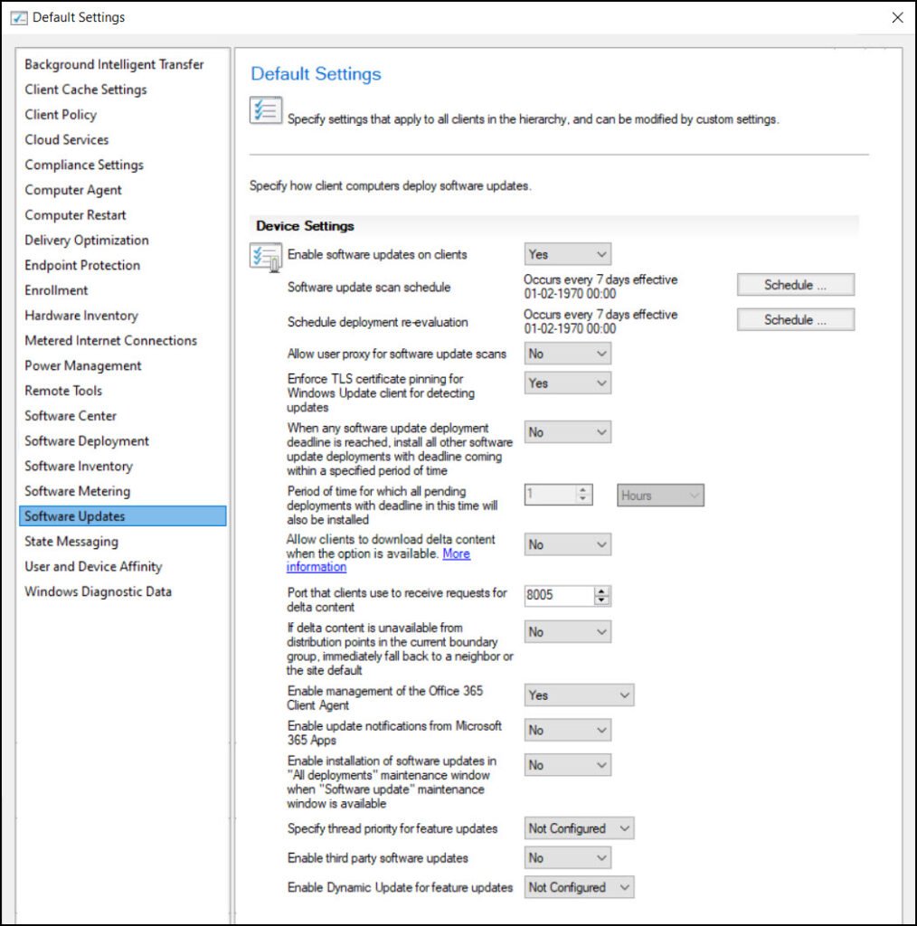917x926 pixels.
Task: Open the Enforce TLS certificate pinning dropdown
Action: (567, 383)
